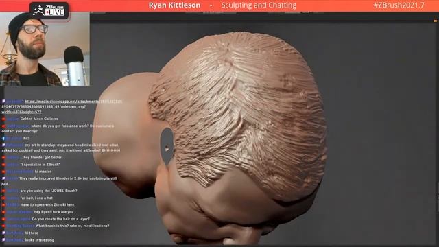Select the 'looks interesting' chat message
439x247 pixels.
tap(40, 240)
